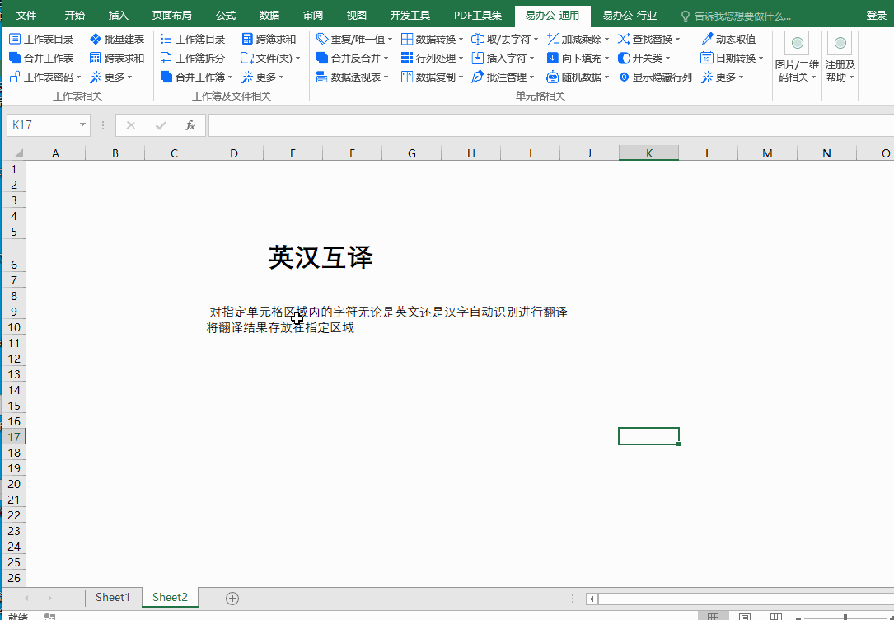894x620 pixels.
Task: Switch to the 开始 ribbon tab
Action: coord(75,16)
